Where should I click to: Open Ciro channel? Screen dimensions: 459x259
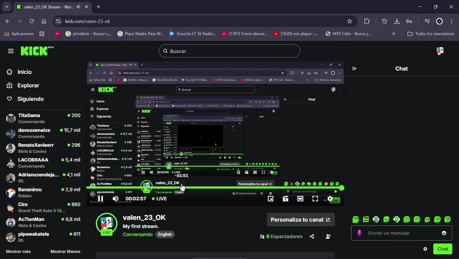[x=43, y=207]
